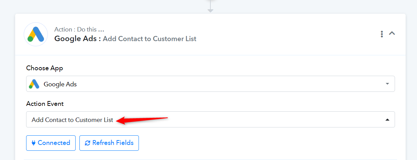Click the bold 'Google Ads :' header title
The width and height of the screenshot is (417, 160).
[x=78, y=39]
